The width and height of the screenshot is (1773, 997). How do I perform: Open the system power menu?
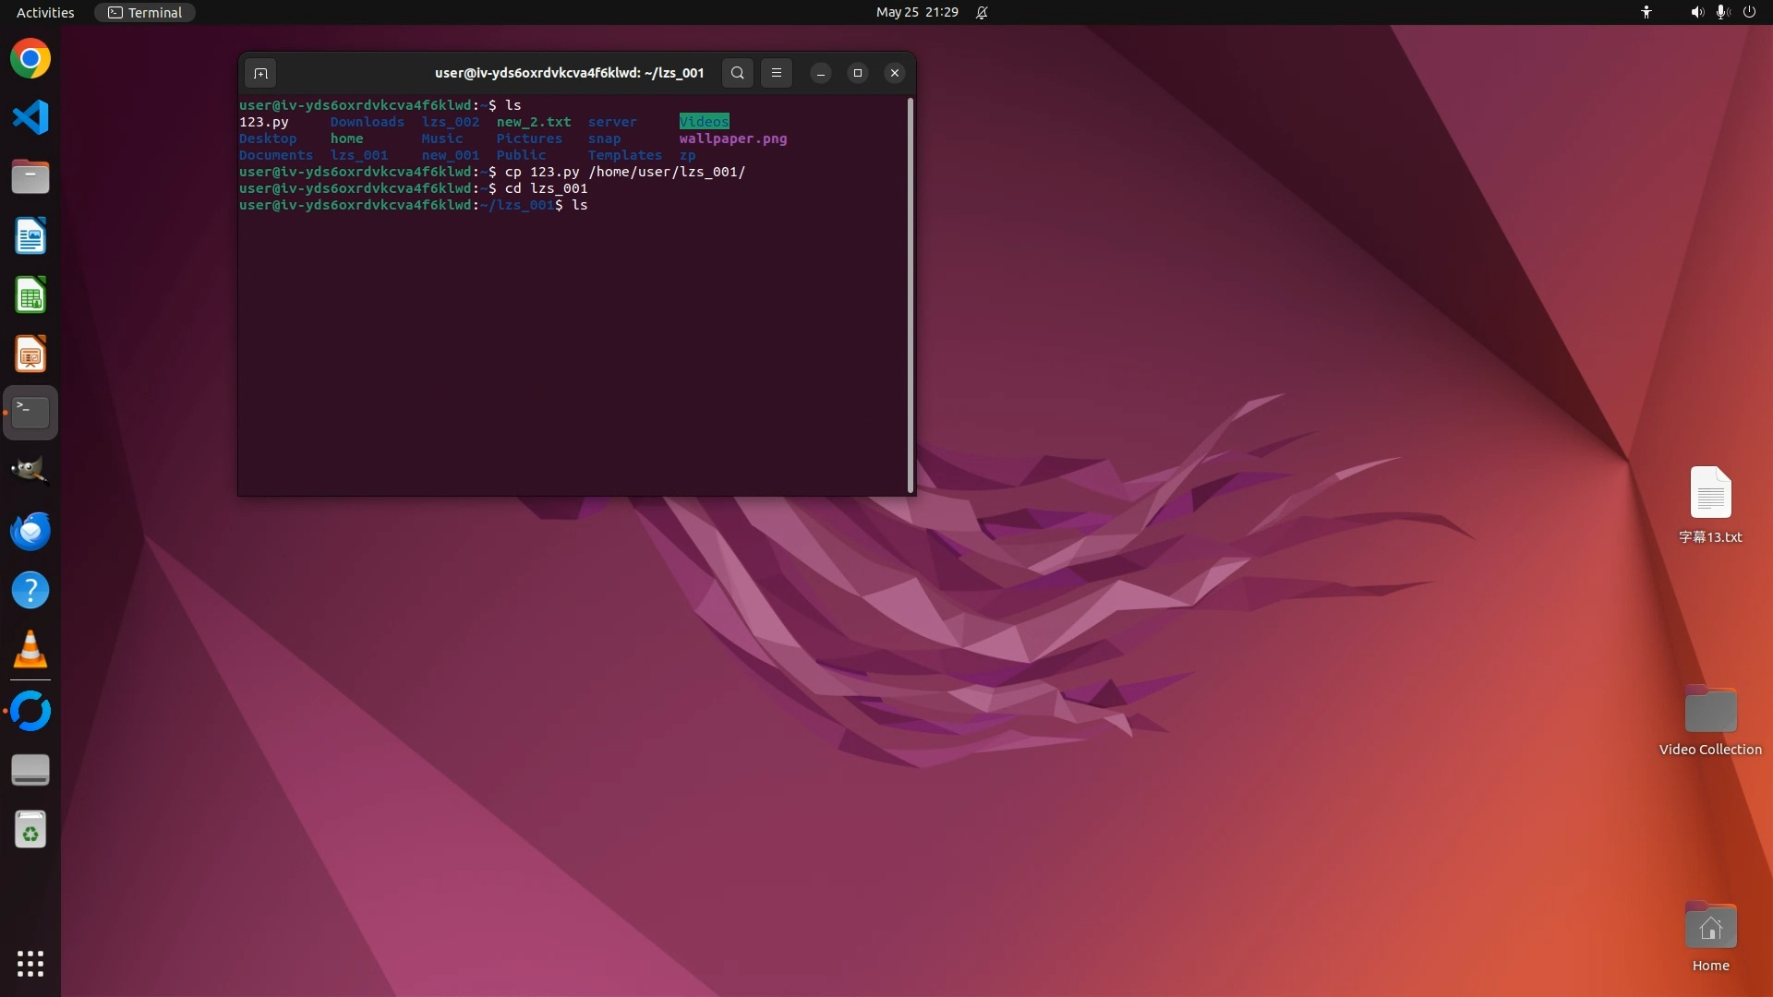[x=1749, y=12]
